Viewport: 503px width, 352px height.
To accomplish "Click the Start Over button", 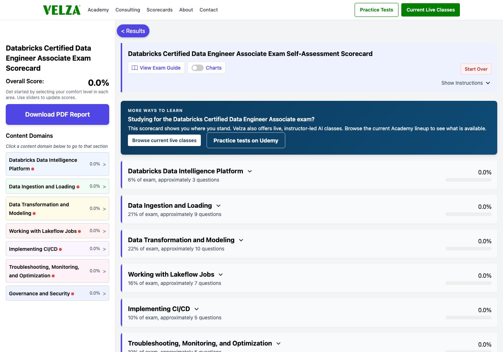I will 476,69.
